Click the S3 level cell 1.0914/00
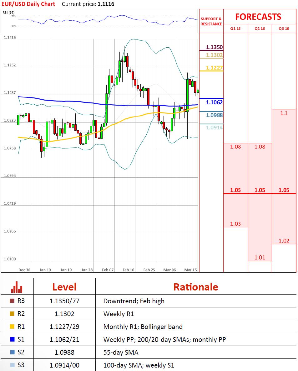The width and height of the screenshot is (298, 371). pos(64,365)
